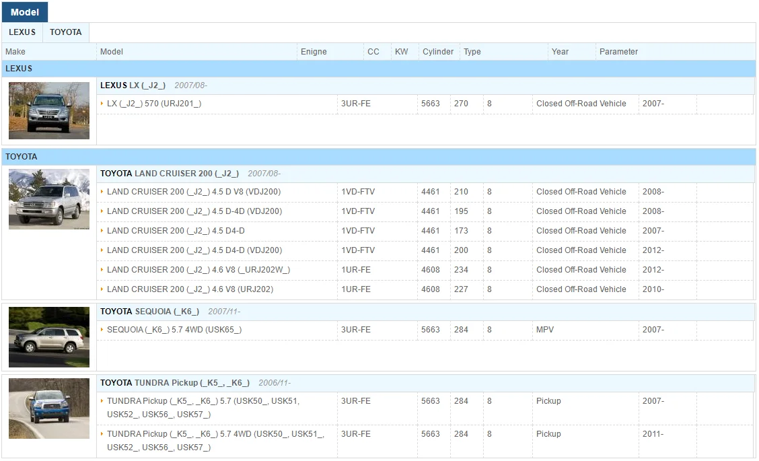759x461 pixels.
Task: Click engine 3UR-FE in LX 570 row
Action: (356, 104)
